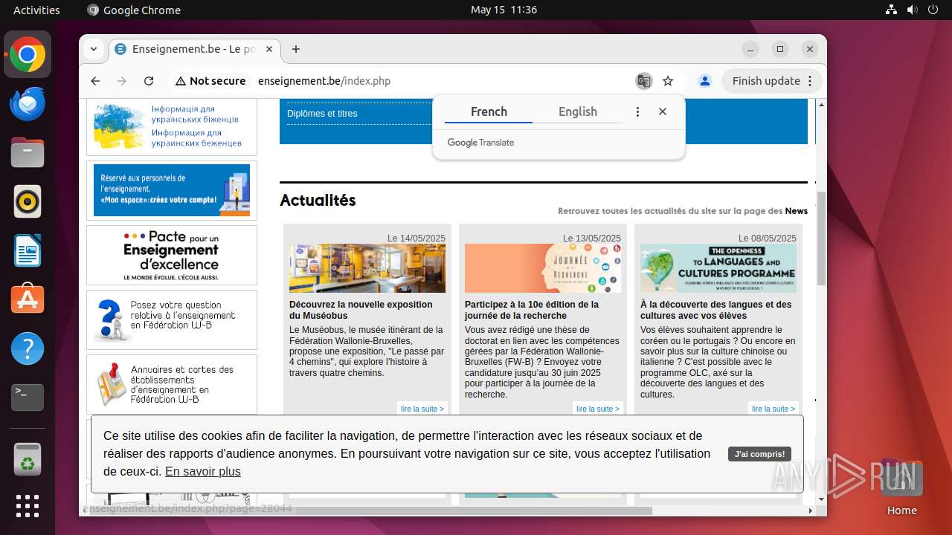Image resolution: width=952 pixels, height=535 pixels.
Task: Open Ukrainian refugees information banner
Action: click(x=172, y=126)
